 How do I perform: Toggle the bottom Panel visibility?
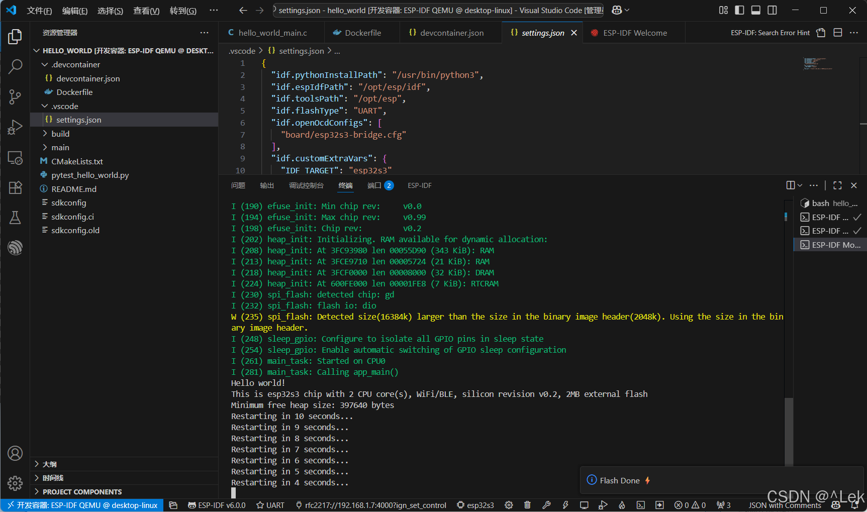[756, 10]
